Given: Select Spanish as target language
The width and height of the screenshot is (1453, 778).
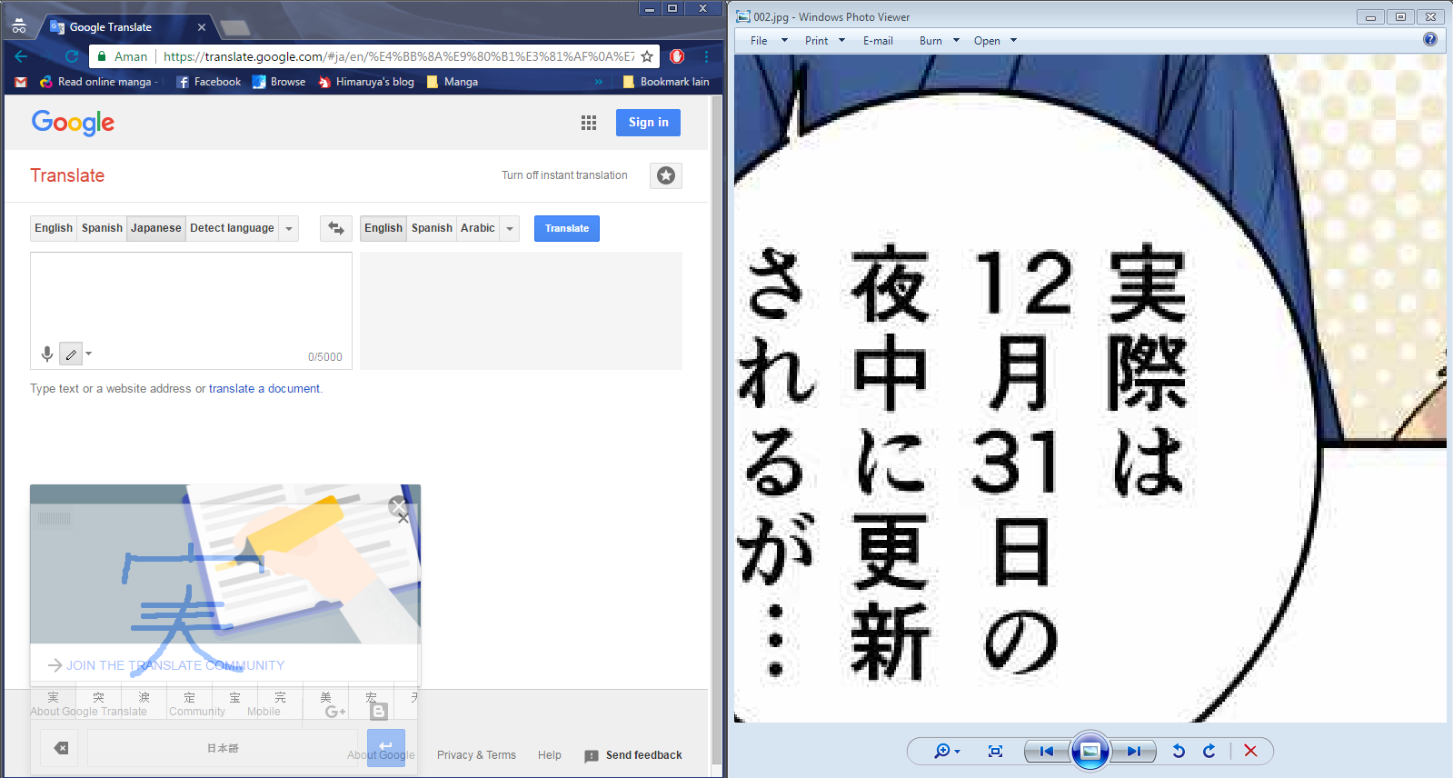Looking at the screenshot, I should (432, 228).
